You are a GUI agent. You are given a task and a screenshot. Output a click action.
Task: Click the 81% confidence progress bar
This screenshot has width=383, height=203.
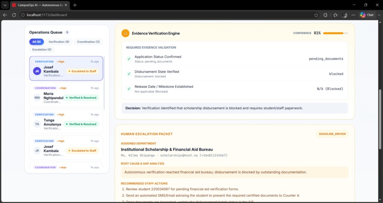tap(335, 33)
